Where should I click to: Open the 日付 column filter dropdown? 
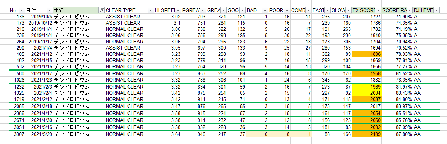coord(50,10)
